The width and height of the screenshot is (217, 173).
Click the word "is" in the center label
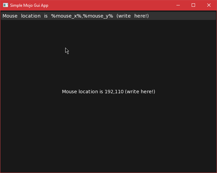[x=101, y=92]
